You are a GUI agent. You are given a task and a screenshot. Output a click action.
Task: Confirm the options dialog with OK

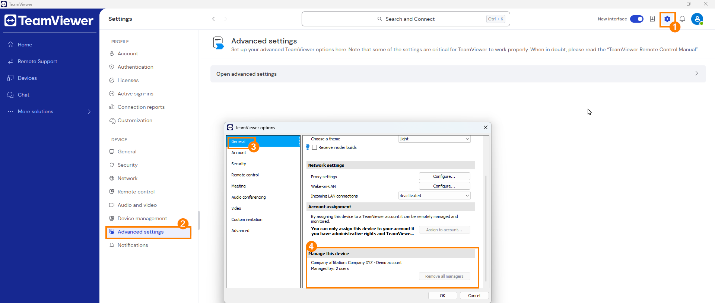pos(442,296)
